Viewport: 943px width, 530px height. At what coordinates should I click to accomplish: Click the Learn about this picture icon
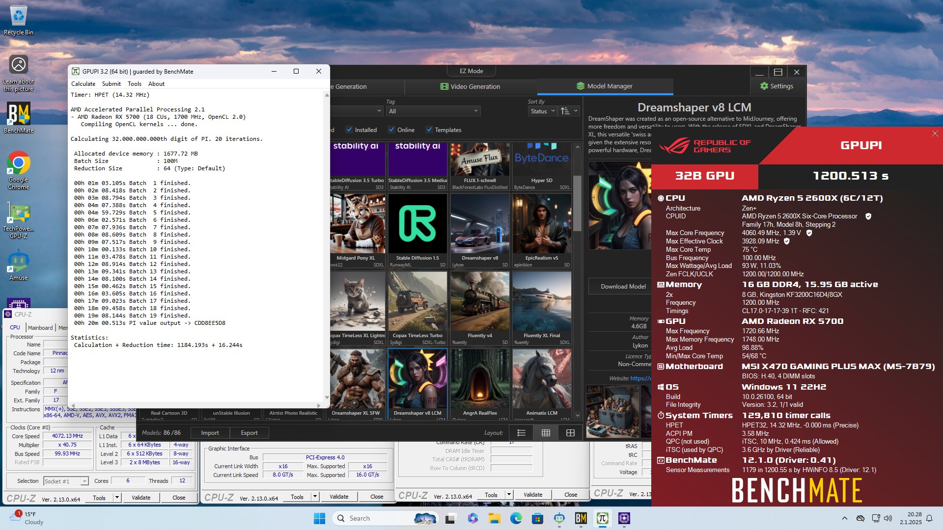(19, 73)
